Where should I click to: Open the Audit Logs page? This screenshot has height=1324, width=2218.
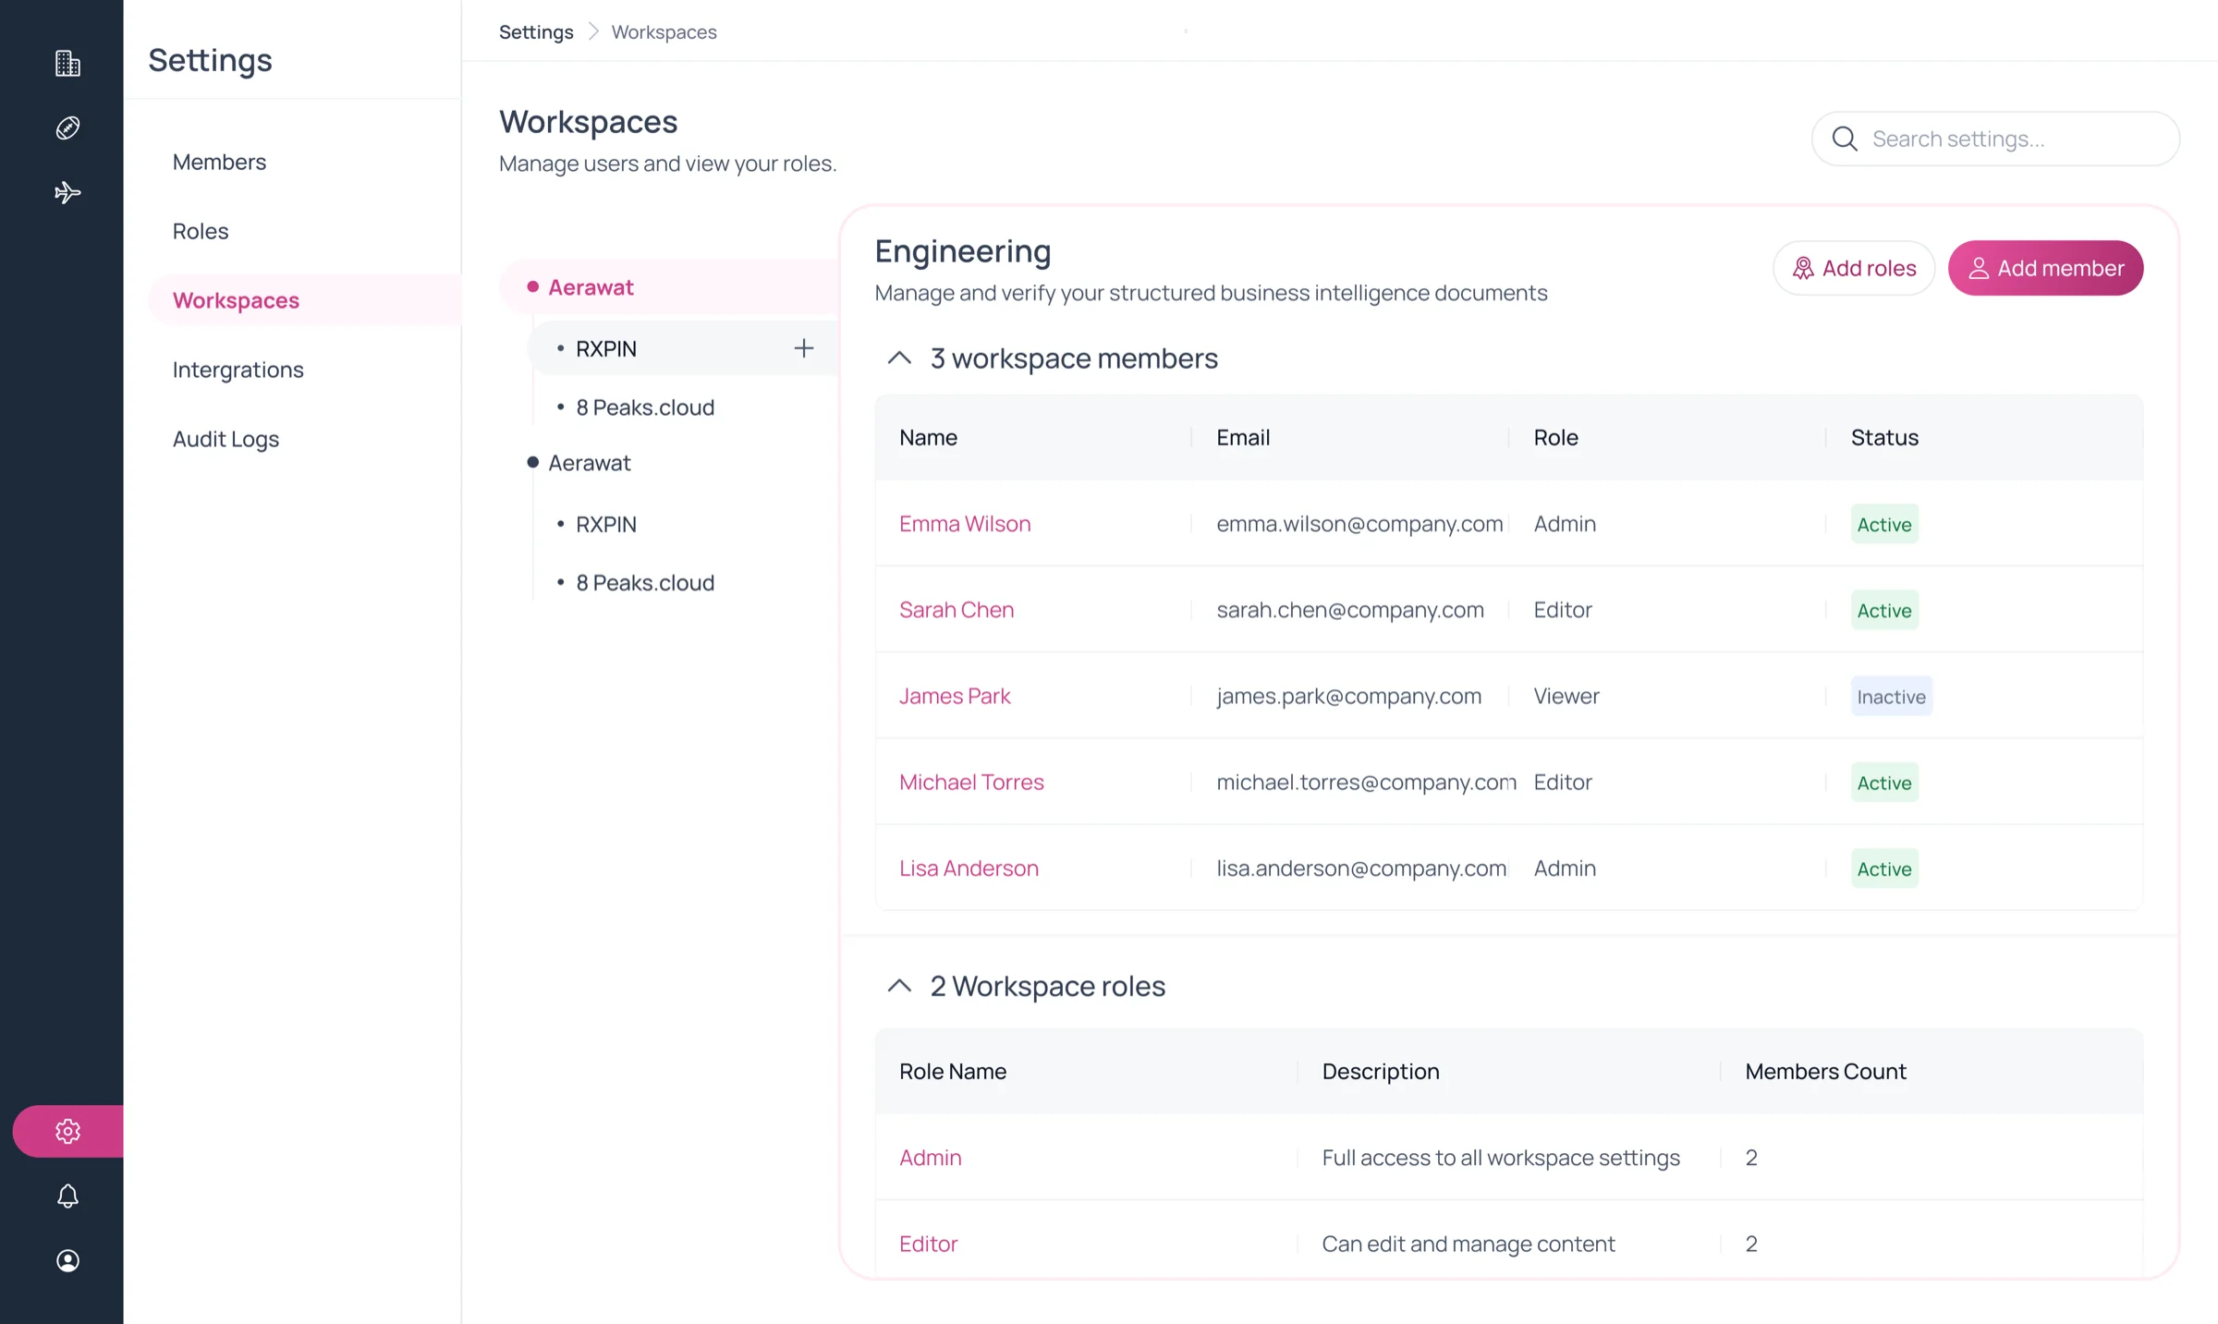(225, 439)
